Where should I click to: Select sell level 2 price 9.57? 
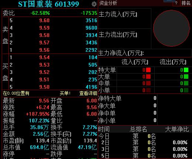(44, 43)
